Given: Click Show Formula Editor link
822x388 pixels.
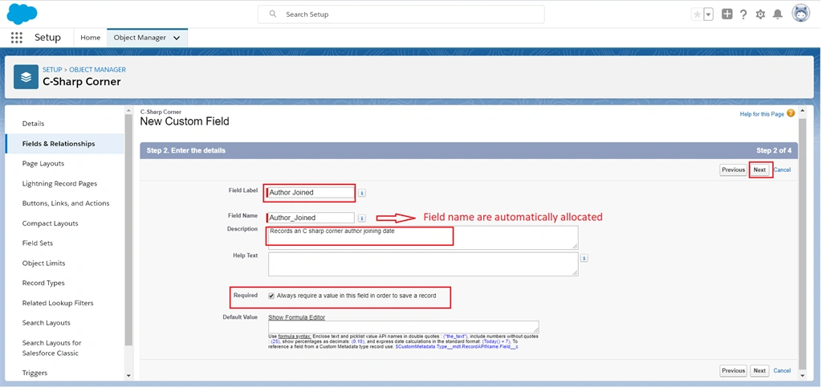Looking at the screenshot, I should (297, 317).
